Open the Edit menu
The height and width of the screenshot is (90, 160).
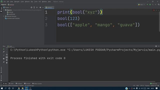pos(8,1)
